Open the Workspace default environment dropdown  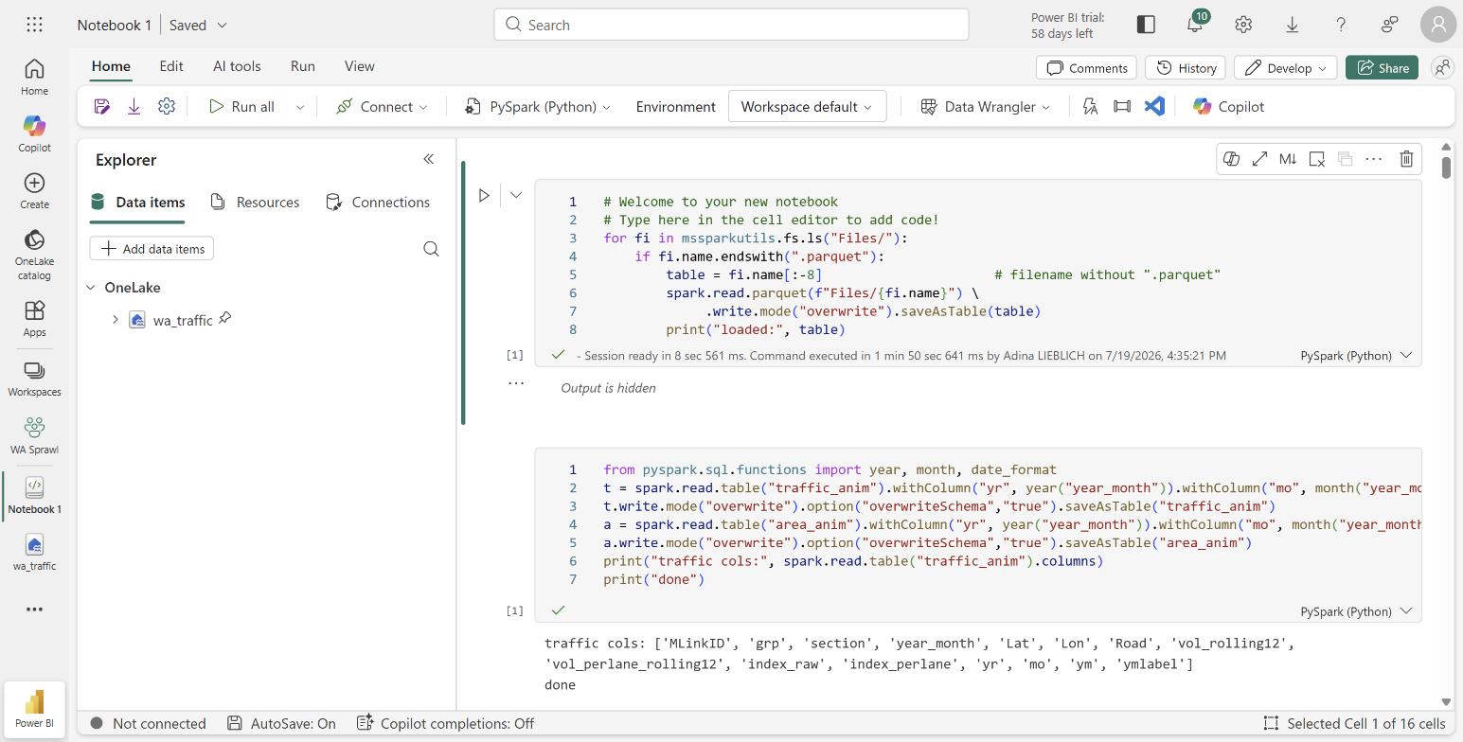click(807, 106)
